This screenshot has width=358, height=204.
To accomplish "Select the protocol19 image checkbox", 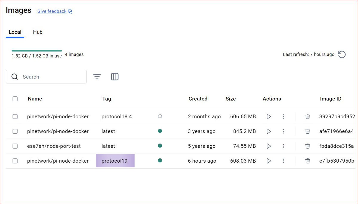I will [15, 161].
